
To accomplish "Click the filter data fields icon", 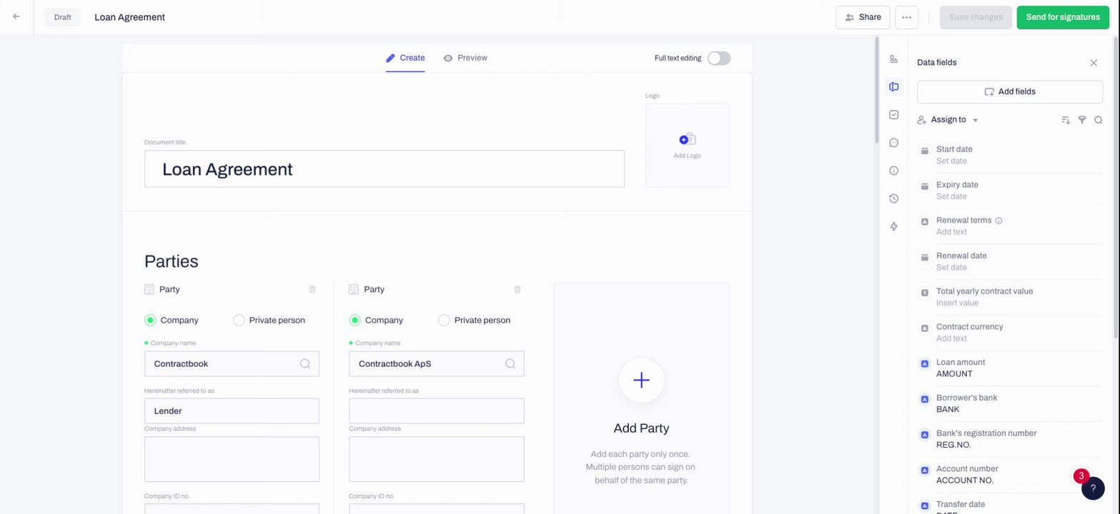I will [x=1082, y=120].
